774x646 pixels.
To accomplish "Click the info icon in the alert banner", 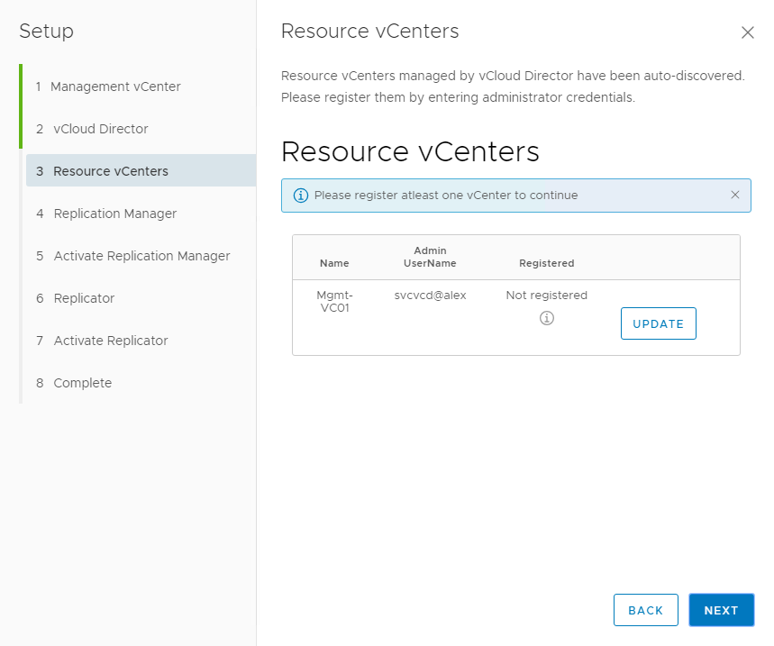I will tap(301, 196).
